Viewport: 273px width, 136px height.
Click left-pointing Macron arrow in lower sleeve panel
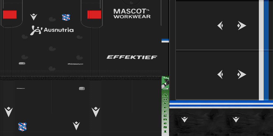coord(220,74)
